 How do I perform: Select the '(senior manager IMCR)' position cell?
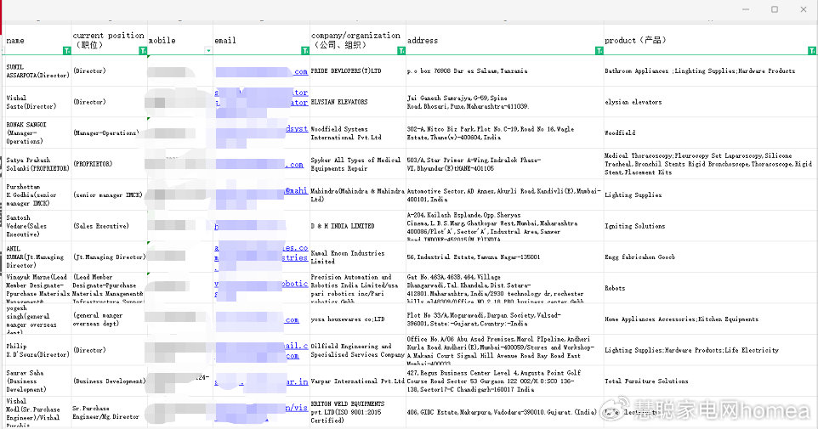coord(110,195)
